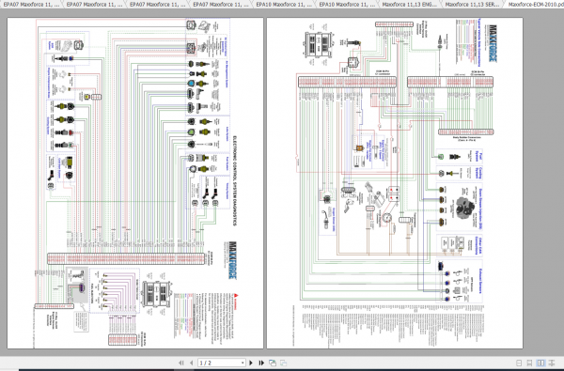Select the Maxxforce-ECM-2010 pdf tab
The width and height of the screenshot is (564, 371).
(x=535, y=5)
